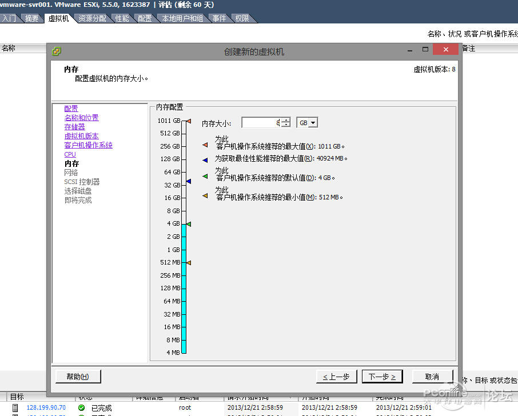Click the 目标 column header in the tasks panel
The height and width of the screenshot is (416, 518).
click(x=17, y=397)
